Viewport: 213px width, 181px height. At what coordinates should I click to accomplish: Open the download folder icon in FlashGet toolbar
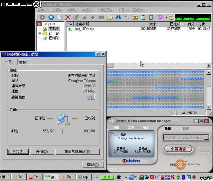[x=110, y=18]
